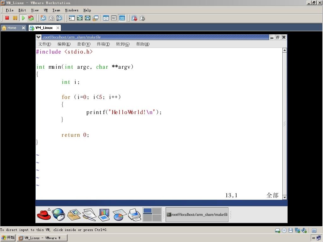The image size is (323, 242).
Task: Open the VMware Help menu
Action: tap(87, 10)
